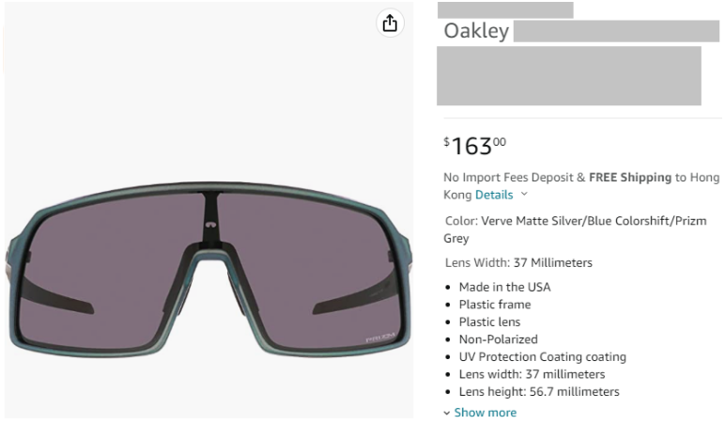Click the $163.00 price
The image size is (725, 424).
(475, 146)
